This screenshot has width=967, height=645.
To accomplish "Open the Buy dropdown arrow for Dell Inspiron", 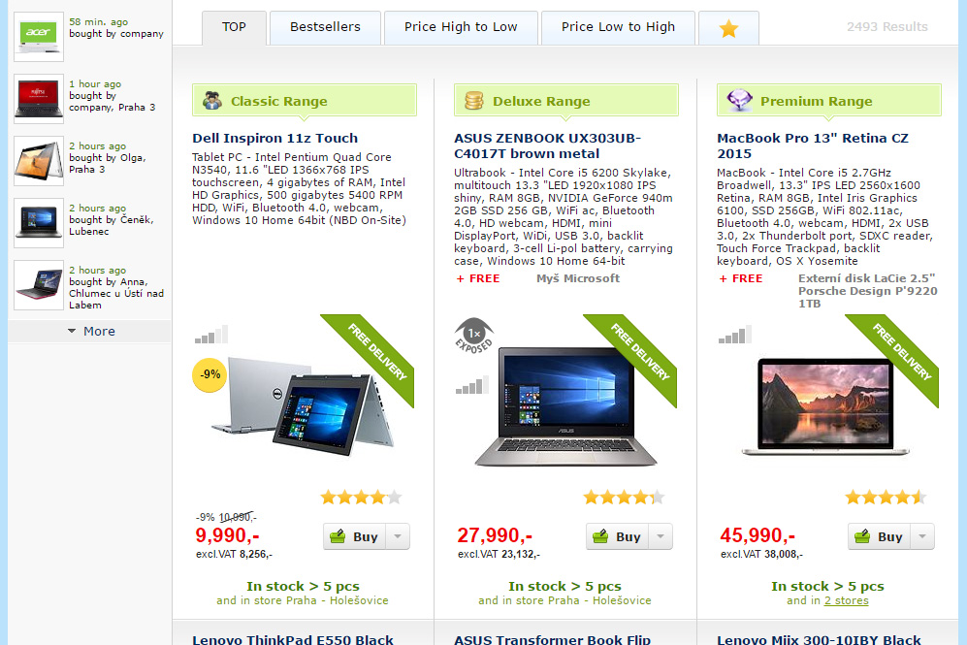I will pos(398,536).
